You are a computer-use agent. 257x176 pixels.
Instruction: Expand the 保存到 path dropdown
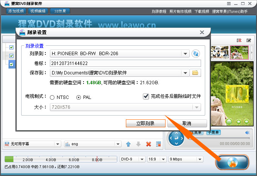click(185, 73)
